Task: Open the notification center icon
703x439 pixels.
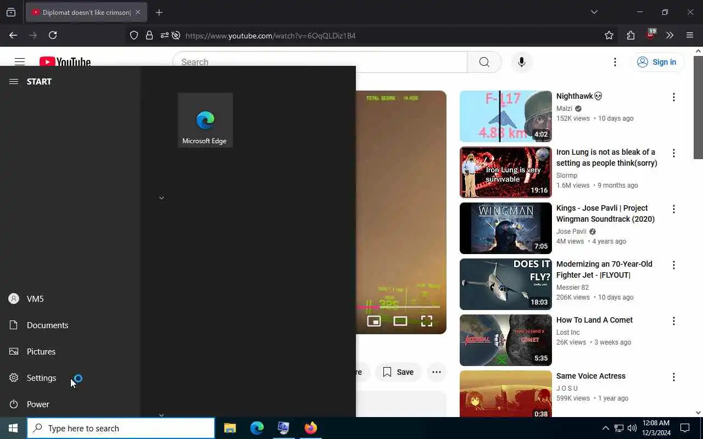Action: click(685, 428)
